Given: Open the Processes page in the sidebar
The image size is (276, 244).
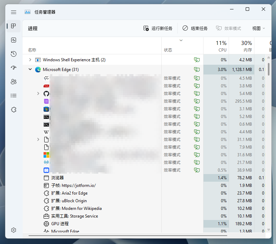Looking at the screenshot, I should pos(14,26).
